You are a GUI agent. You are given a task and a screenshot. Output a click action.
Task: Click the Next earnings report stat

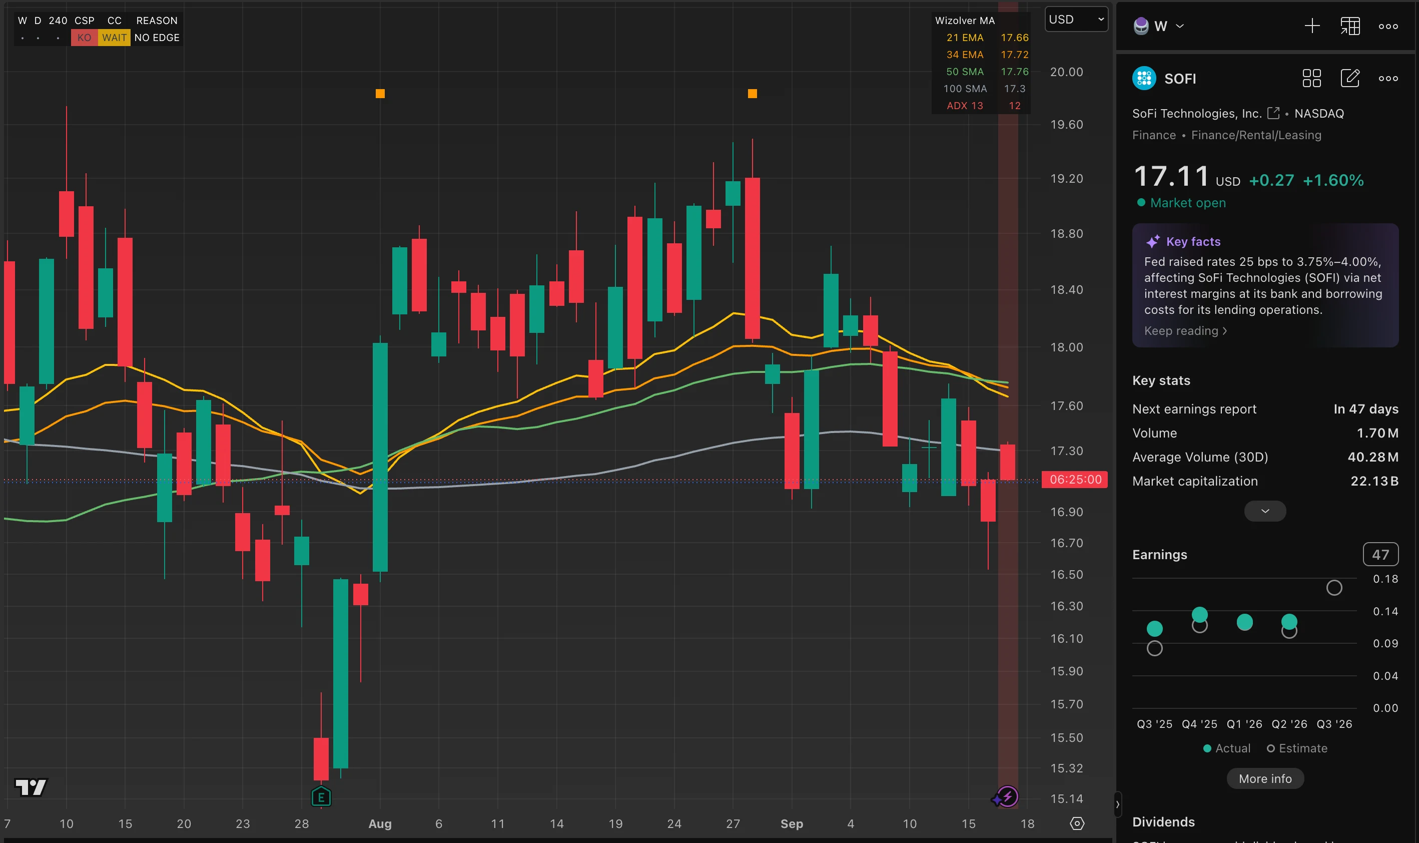(1265, 409)
